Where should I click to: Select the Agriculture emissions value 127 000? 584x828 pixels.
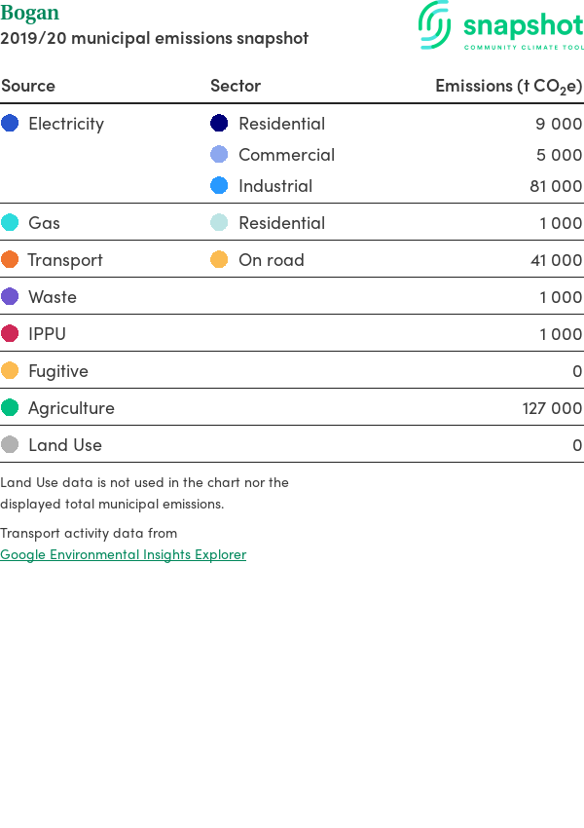point(552,408)
